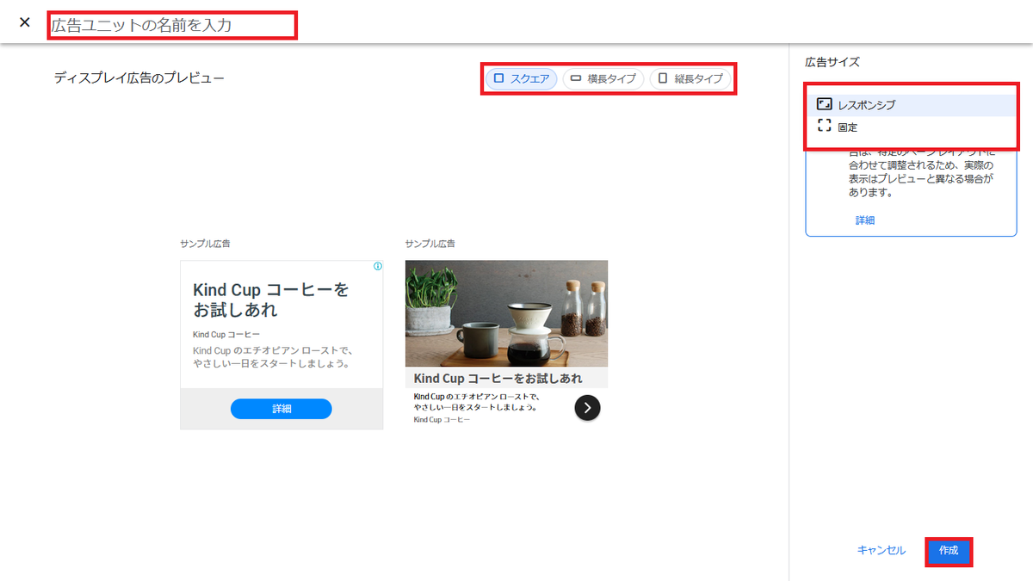The width and height of the screenshot is (1033, 581).
Task: Select the スクエア preview shape
Action: 522,79
